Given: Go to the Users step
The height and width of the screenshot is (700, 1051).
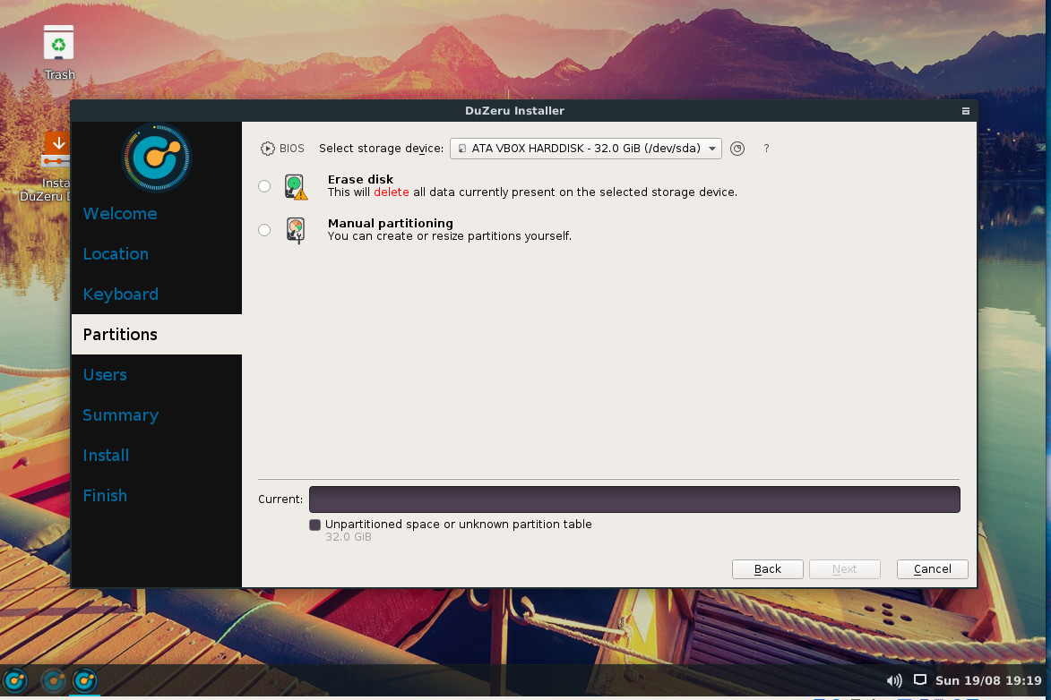Looking at the screenshot, I should (x=105, y=374).
